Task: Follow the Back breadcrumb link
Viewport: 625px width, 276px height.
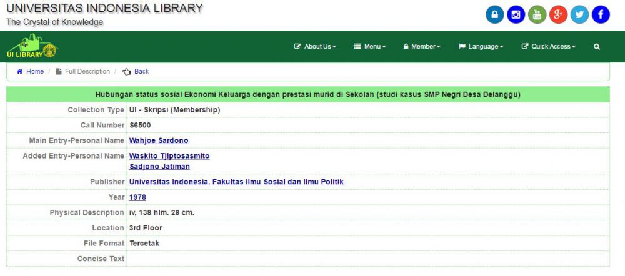Action: (141, 72)
